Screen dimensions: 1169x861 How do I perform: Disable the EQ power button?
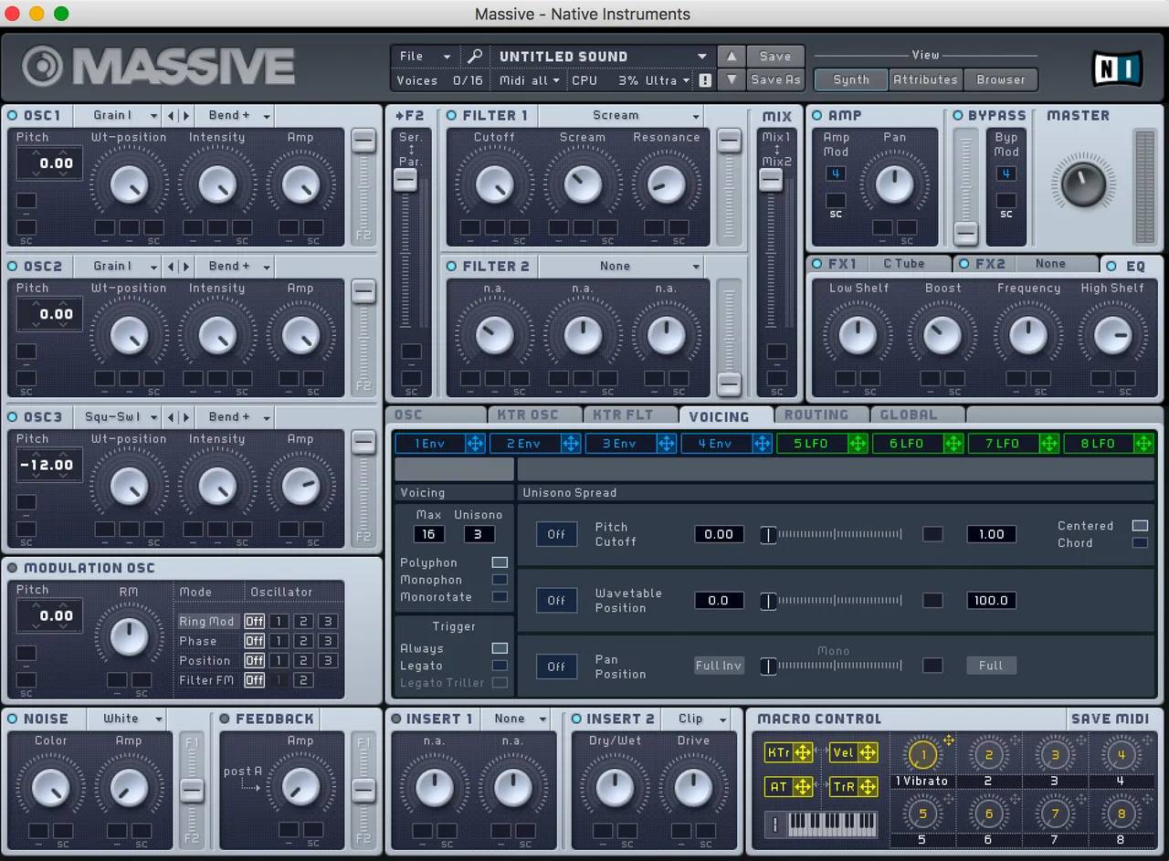pos(1111,267)
